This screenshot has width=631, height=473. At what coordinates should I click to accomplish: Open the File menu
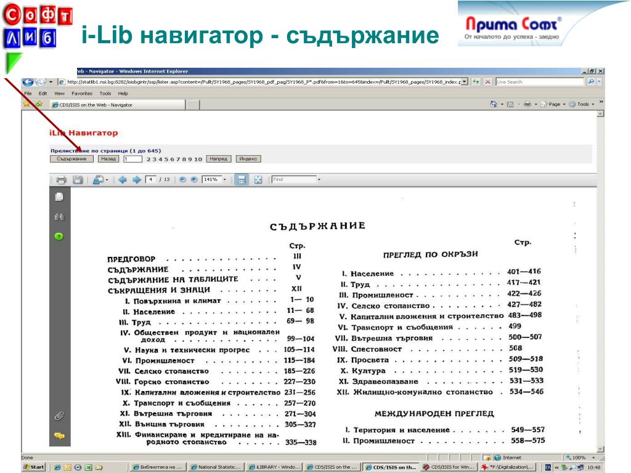(x=28, y=94)
